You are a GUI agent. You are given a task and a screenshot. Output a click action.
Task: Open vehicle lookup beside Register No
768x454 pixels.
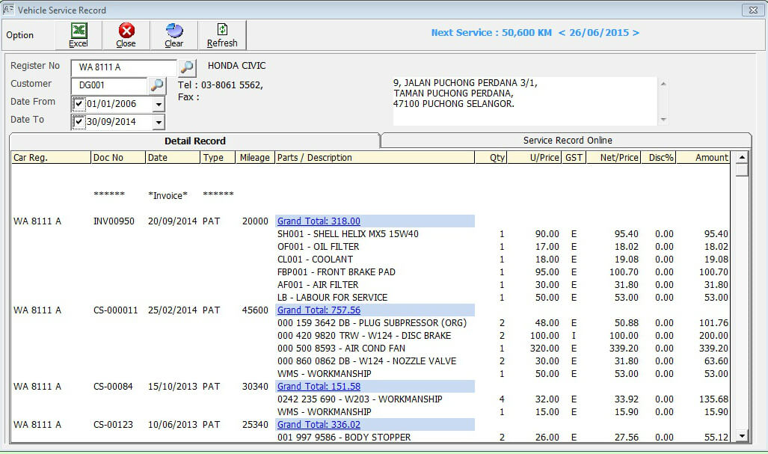(187, 67)
